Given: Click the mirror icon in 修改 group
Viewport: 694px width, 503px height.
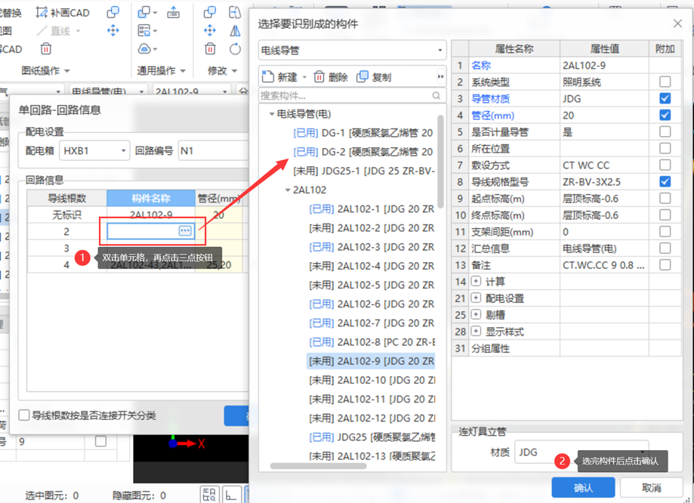Looking at the screenshot, I should [235, 31].
